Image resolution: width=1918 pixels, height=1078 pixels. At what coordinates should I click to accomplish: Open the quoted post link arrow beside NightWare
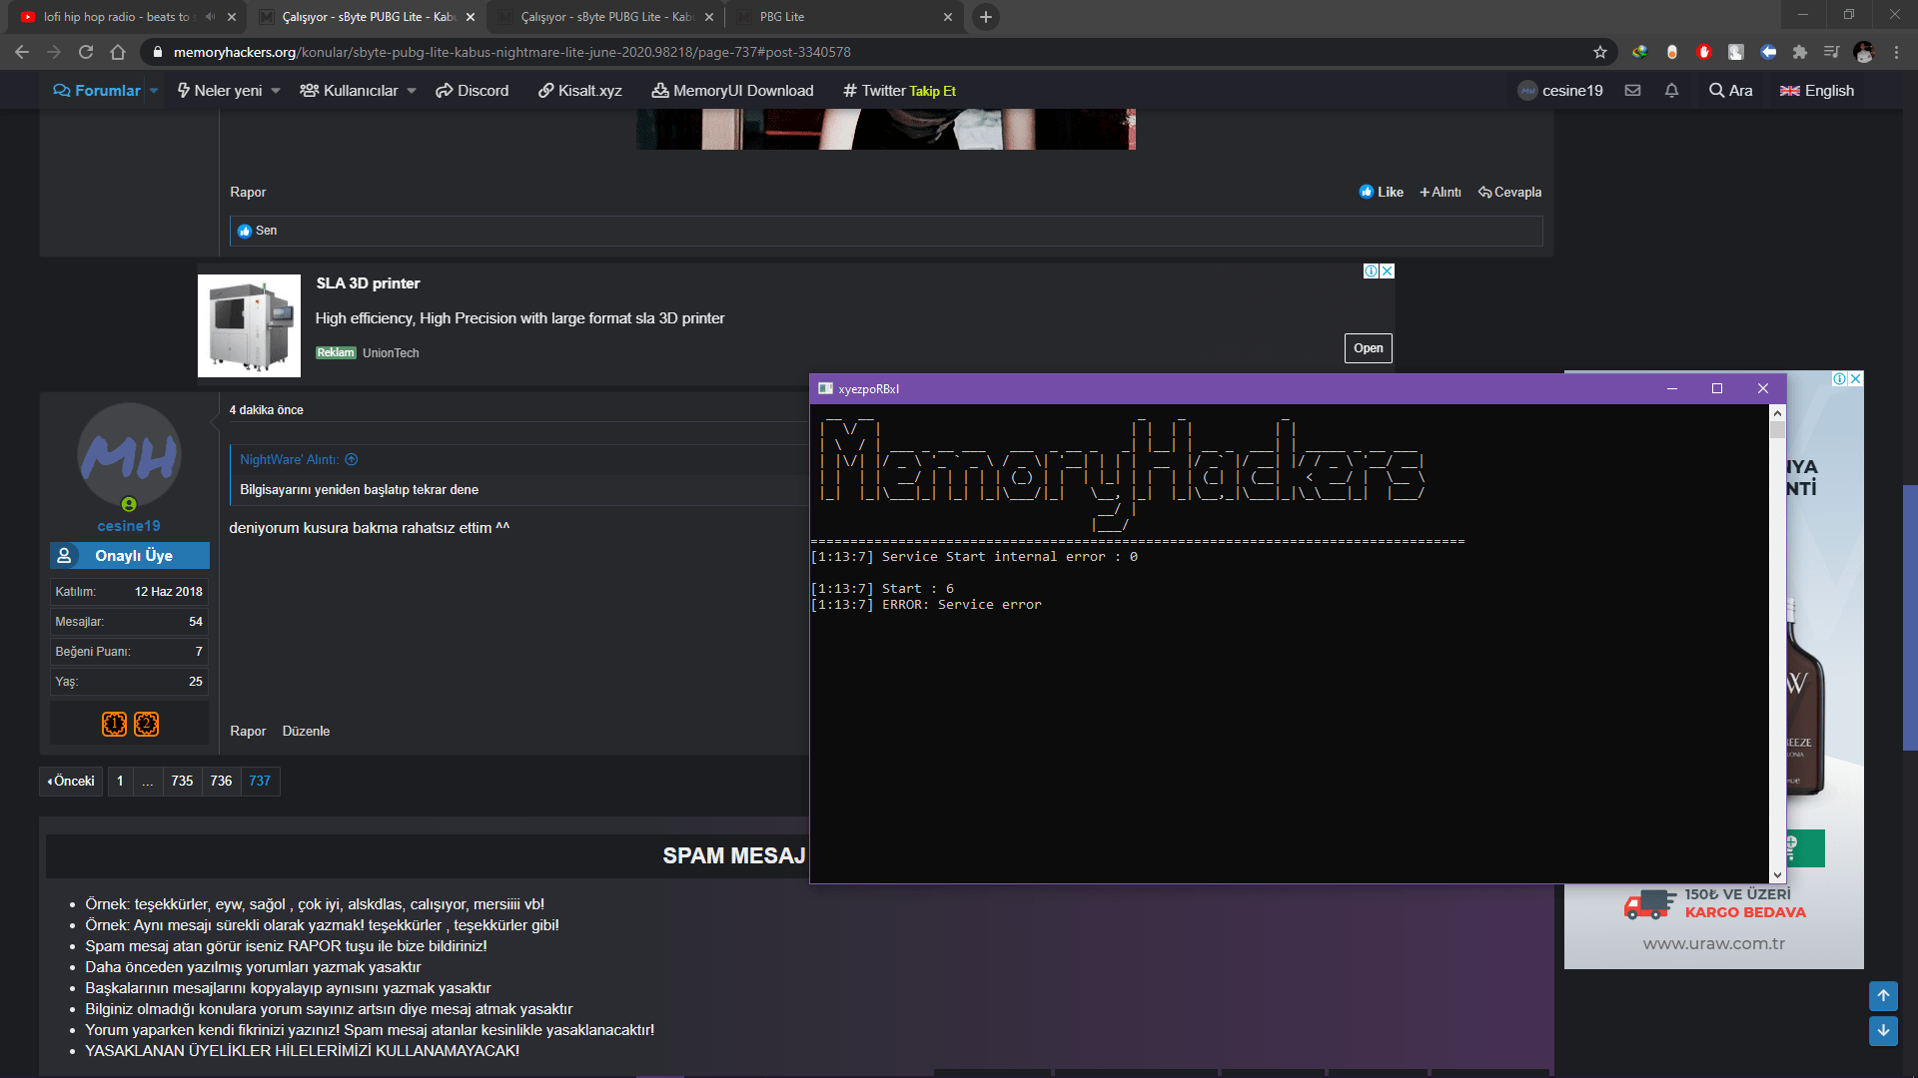pos(352,460)
